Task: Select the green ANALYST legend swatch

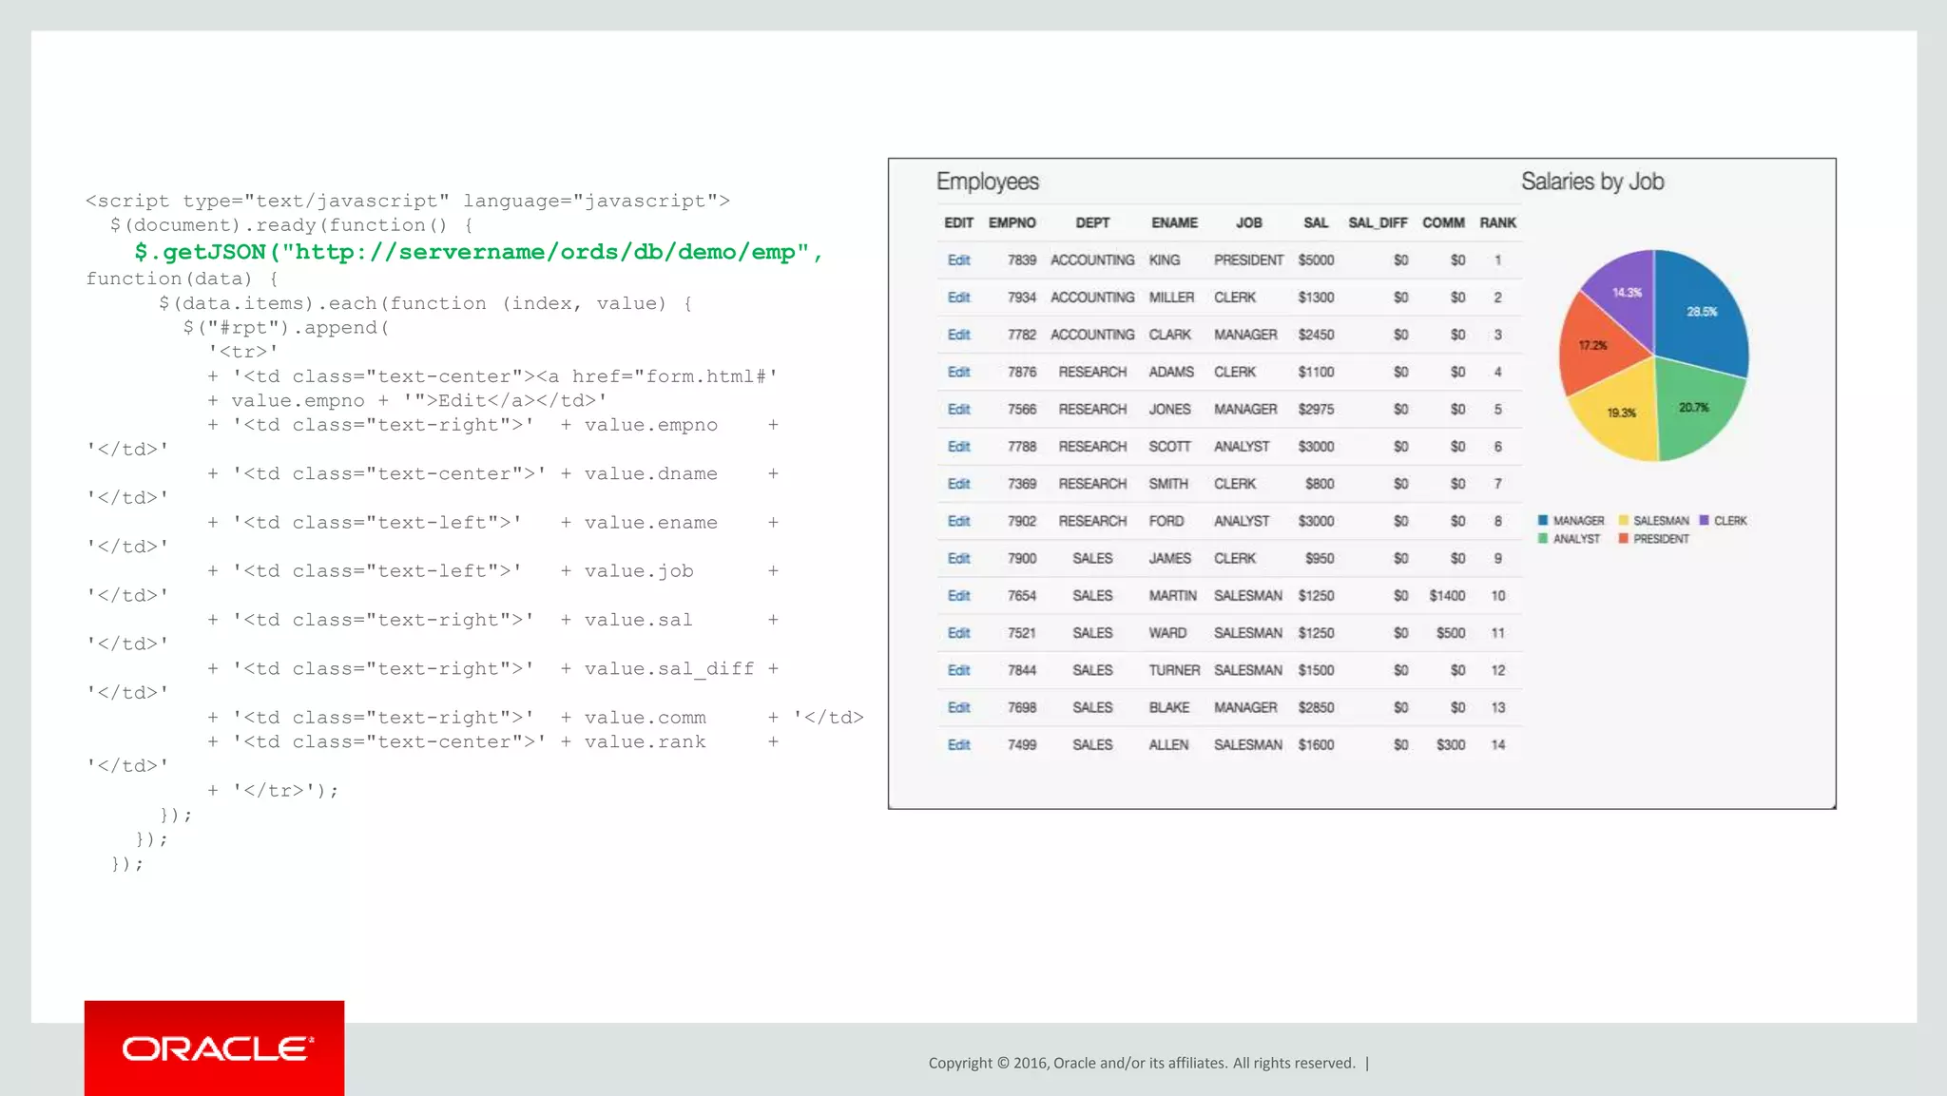Action: click(1543, 539)
